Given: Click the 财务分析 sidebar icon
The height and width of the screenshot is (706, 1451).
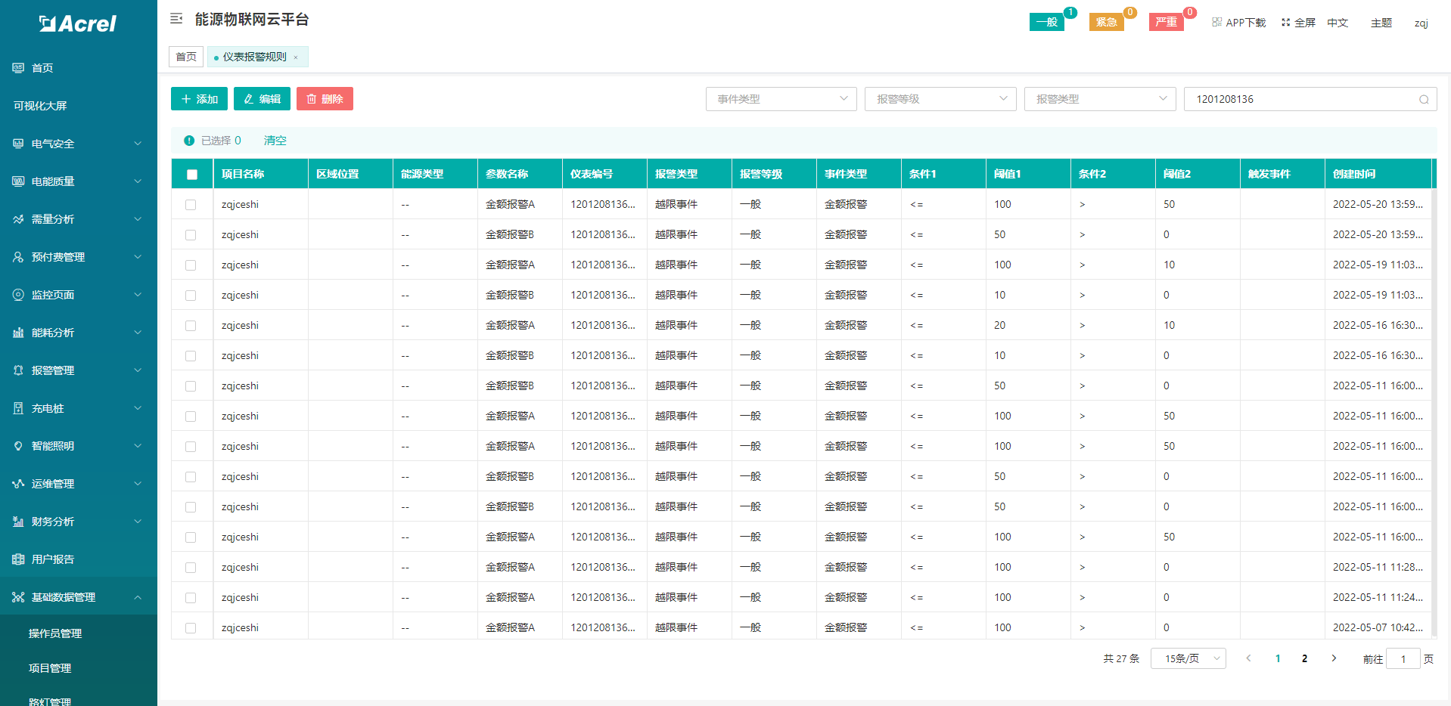Looking at the screenshot, I should [18, 522].
